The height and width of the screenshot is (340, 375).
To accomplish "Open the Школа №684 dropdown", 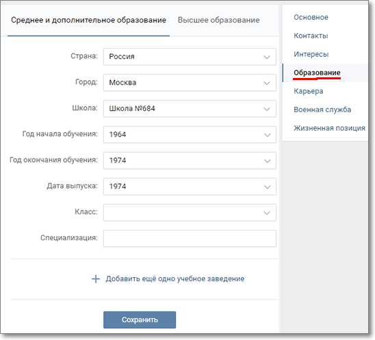I will click(x=190, y=109).
